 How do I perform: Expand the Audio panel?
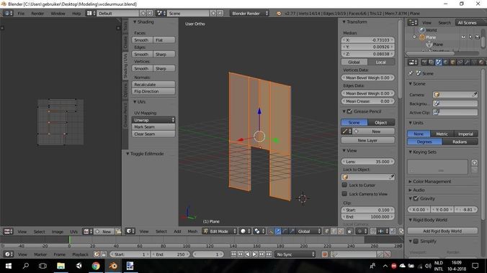coord(419,190)
